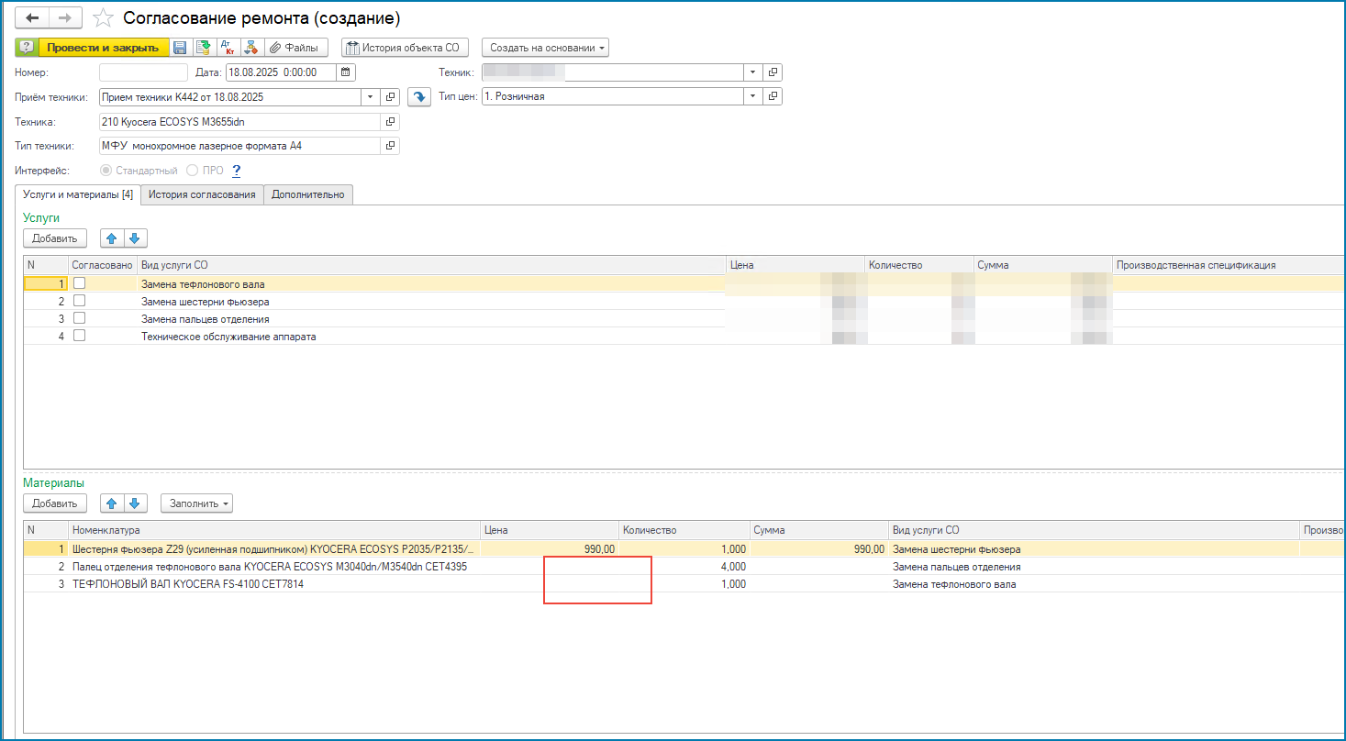Open calendar picker for Дата field
1346x741 pixels.
pos(346,72)
